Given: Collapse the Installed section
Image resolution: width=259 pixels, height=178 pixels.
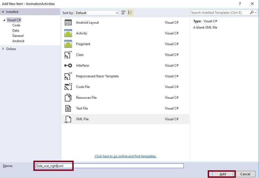Looking at the screenshot, I should [3, 12].
